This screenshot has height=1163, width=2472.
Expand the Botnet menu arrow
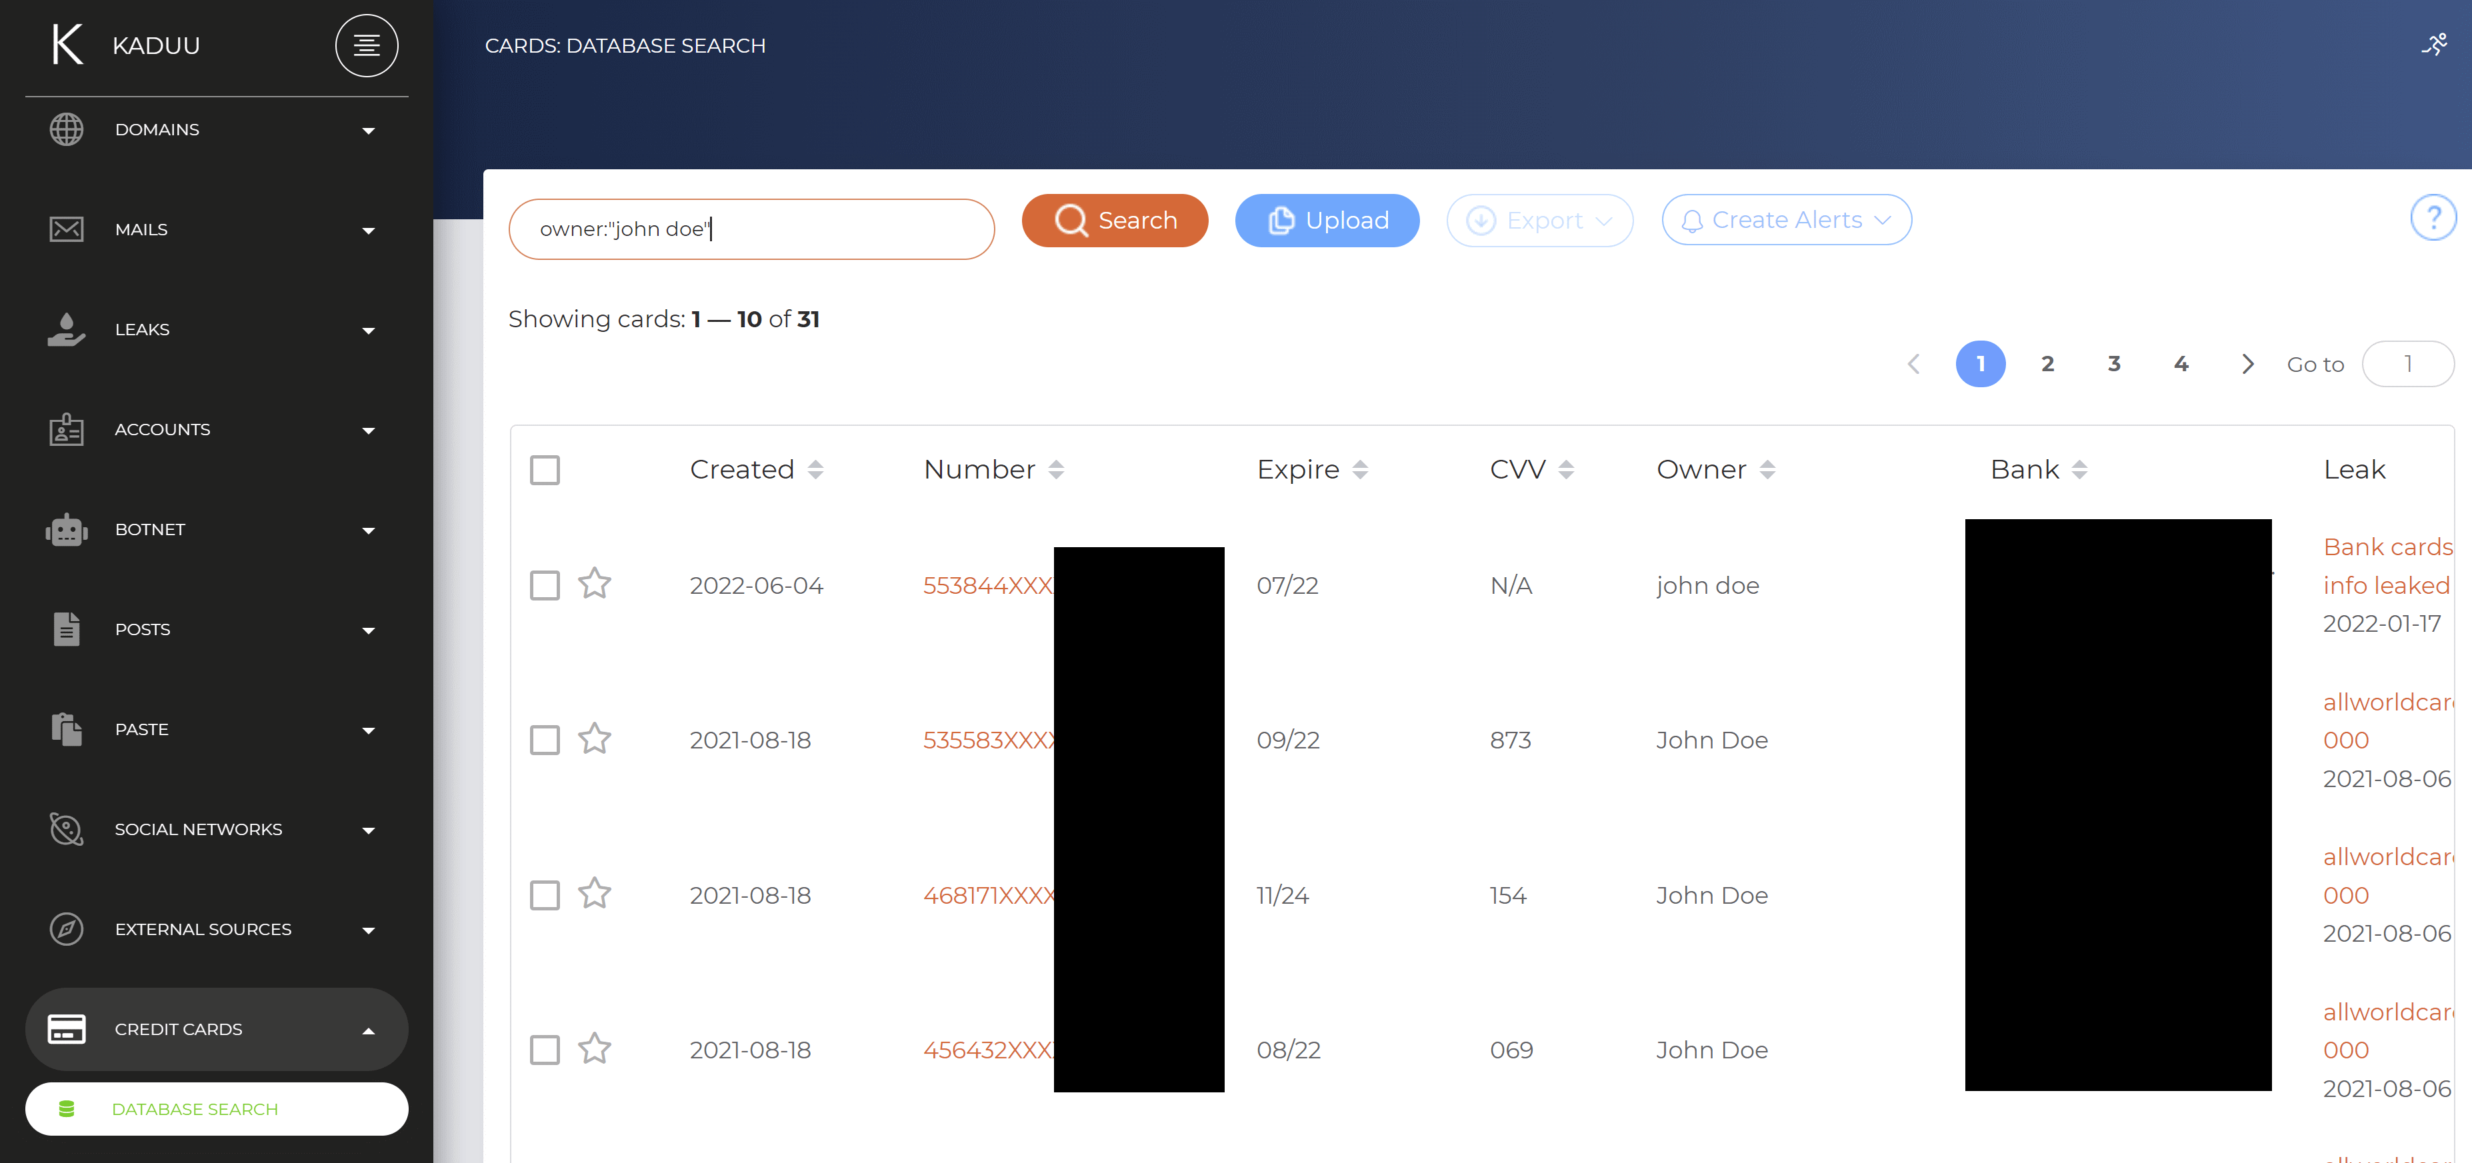[369, 531]
